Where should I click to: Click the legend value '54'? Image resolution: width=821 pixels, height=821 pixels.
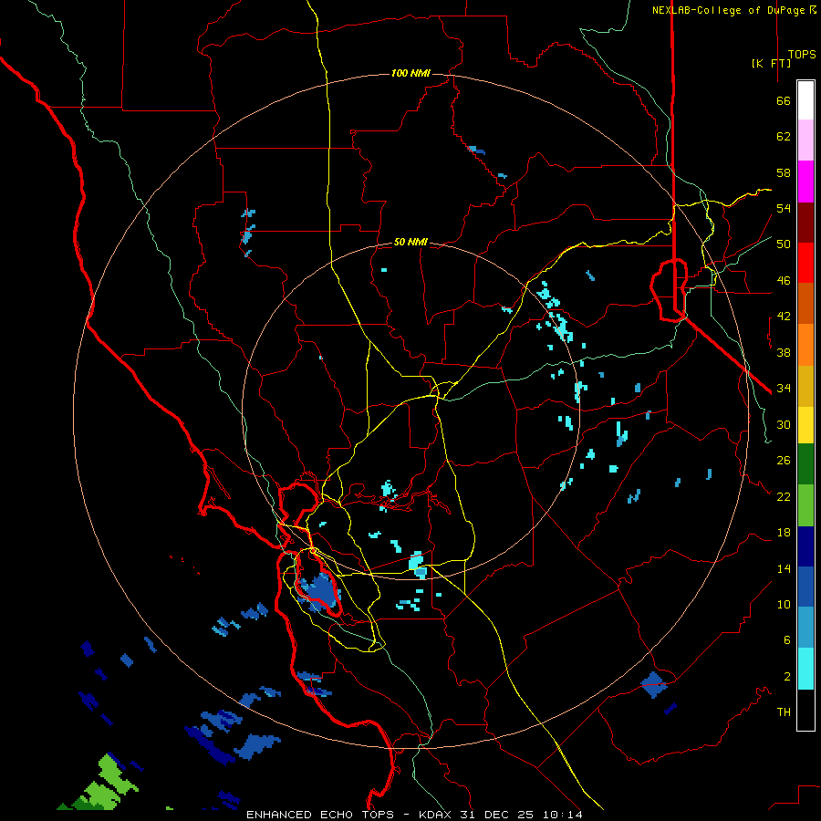click(784, 208)
